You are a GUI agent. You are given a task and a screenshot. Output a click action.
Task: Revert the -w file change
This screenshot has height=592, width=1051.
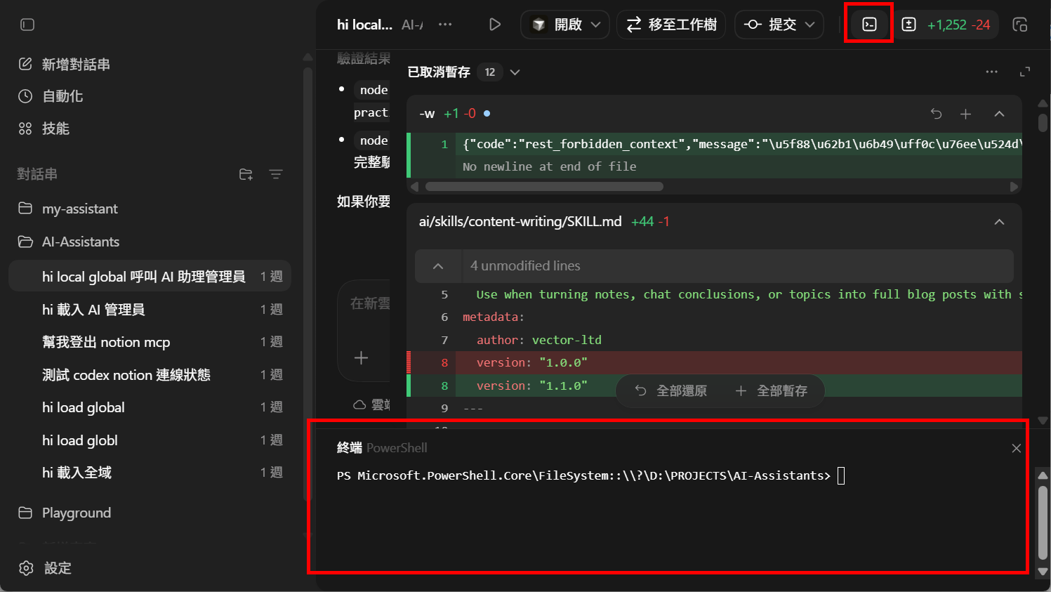[x=936, y=114]
